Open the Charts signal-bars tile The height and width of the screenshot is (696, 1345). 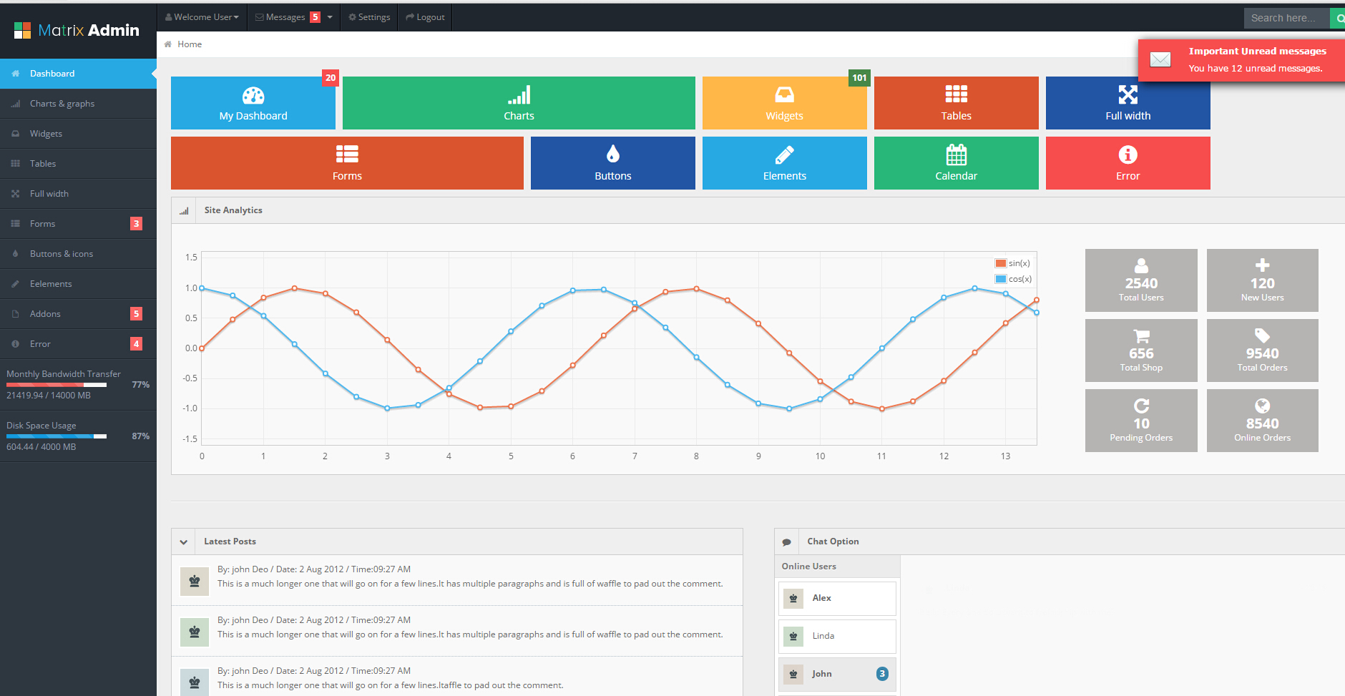pos(519,103)
